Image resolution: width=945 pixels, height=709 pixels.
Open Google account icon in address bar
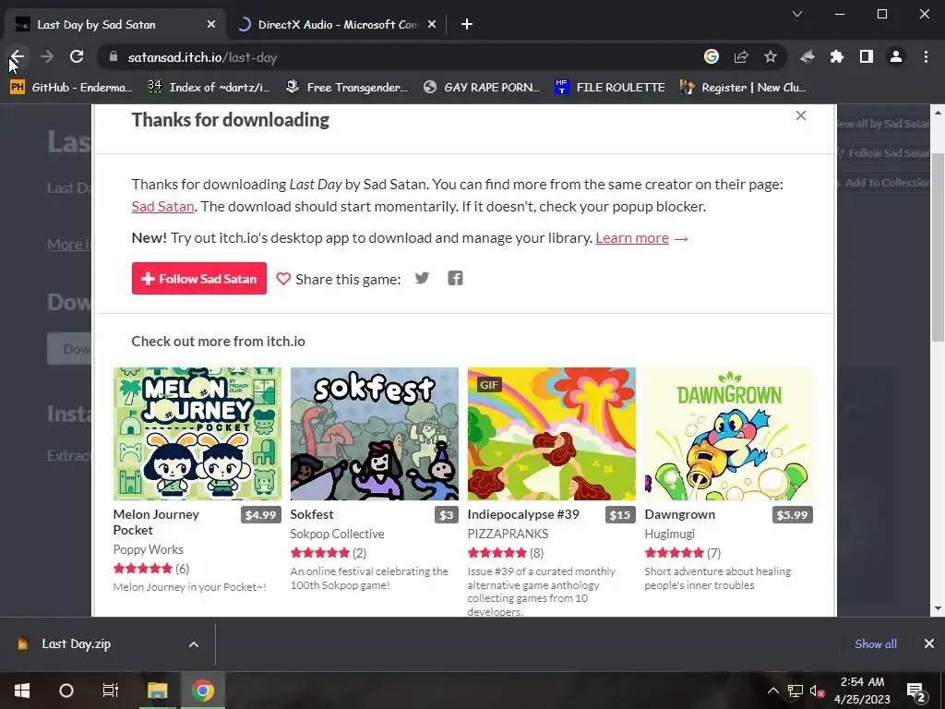coord(712,56)
